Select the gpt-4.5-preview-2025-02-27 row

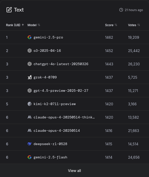click(74, 91)
